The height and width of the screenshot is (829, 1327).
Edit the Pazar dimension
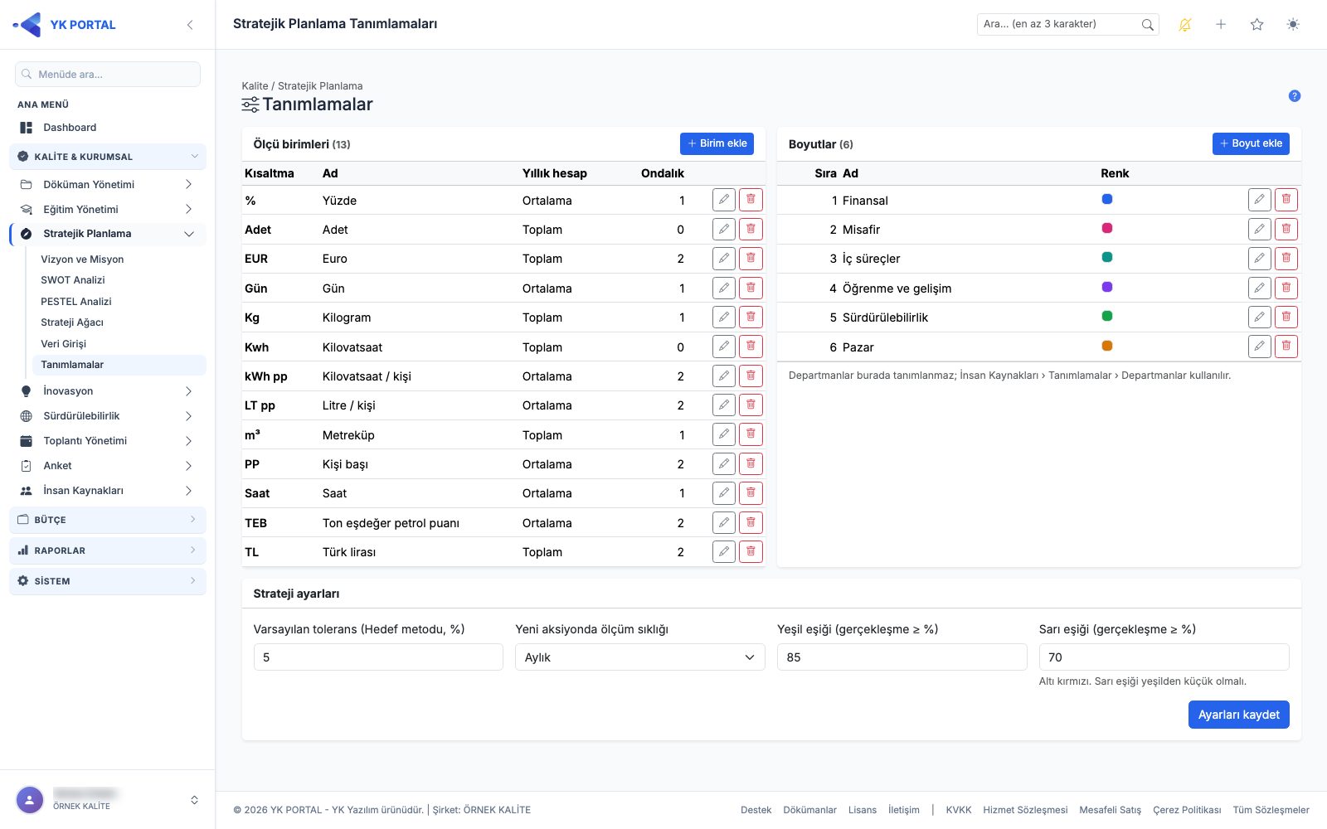click(x=1259, y=347)
